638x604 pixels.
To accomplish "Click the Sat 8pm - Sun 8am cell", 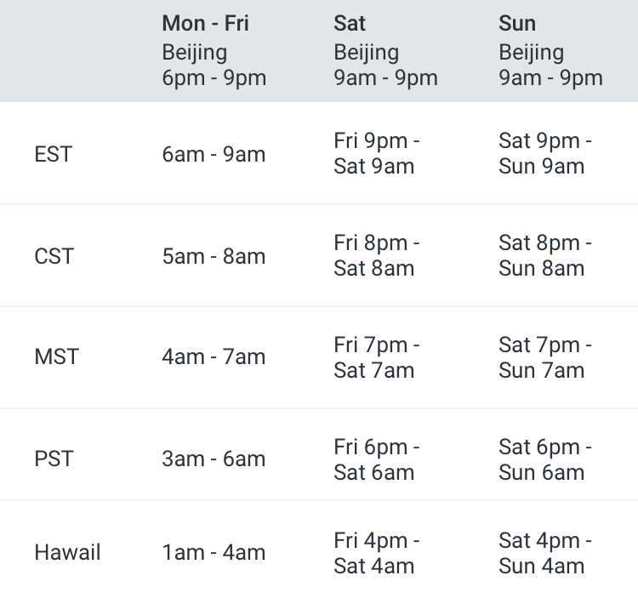I will coord(545,255).
